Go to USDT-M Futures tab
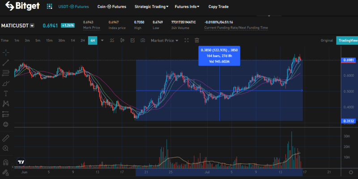The image size is (358, 179). click(x=73, y=7)
